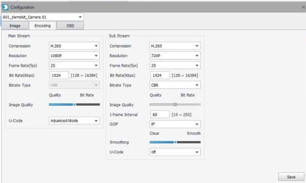
Task: Close the Configuration window
Action: (303, 7)
